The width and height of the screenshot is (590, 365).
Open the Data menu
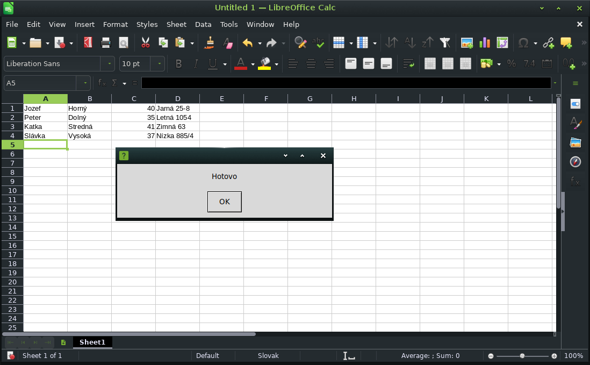pyautogui.click(x=203, y=24)
